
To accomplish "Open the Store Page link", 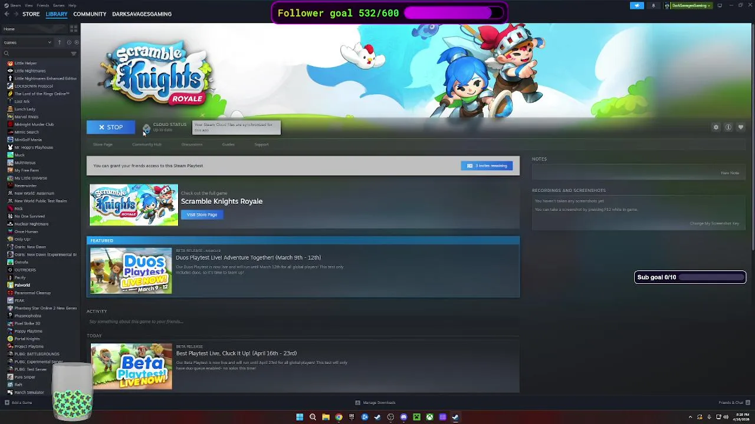I will pyautogui.click(x=103, y=144).
